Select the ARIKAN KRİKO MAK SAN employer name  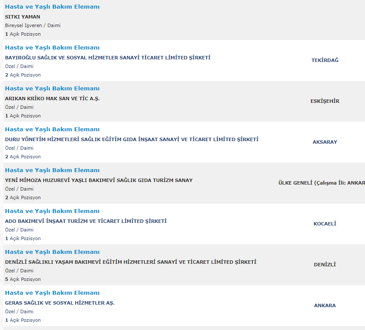[52, 99]
